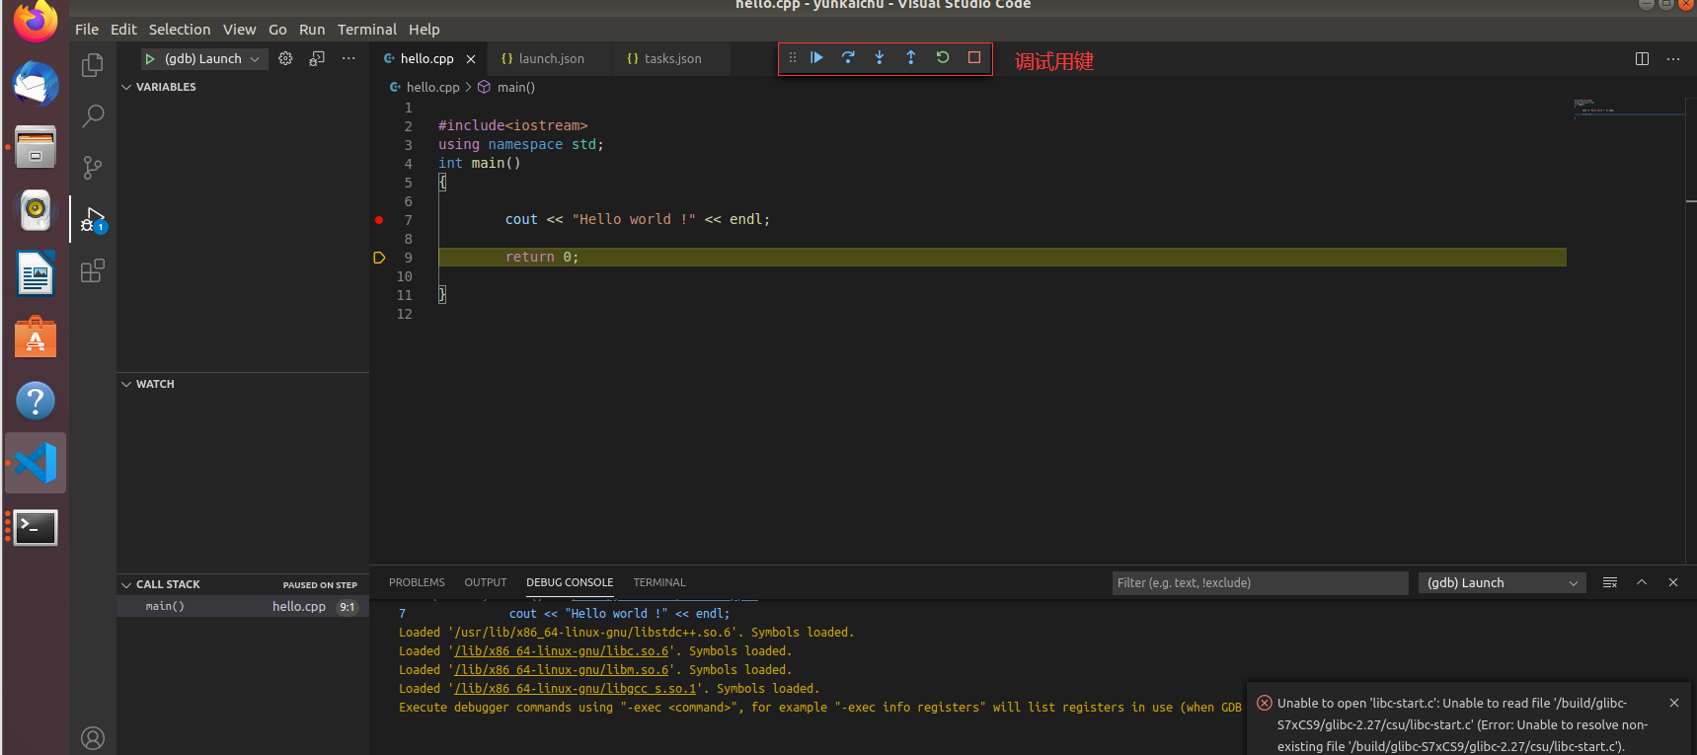Viewport: 1697px width, 755px height.
Task: Open the Edit menu
Action: pos(123,30)
